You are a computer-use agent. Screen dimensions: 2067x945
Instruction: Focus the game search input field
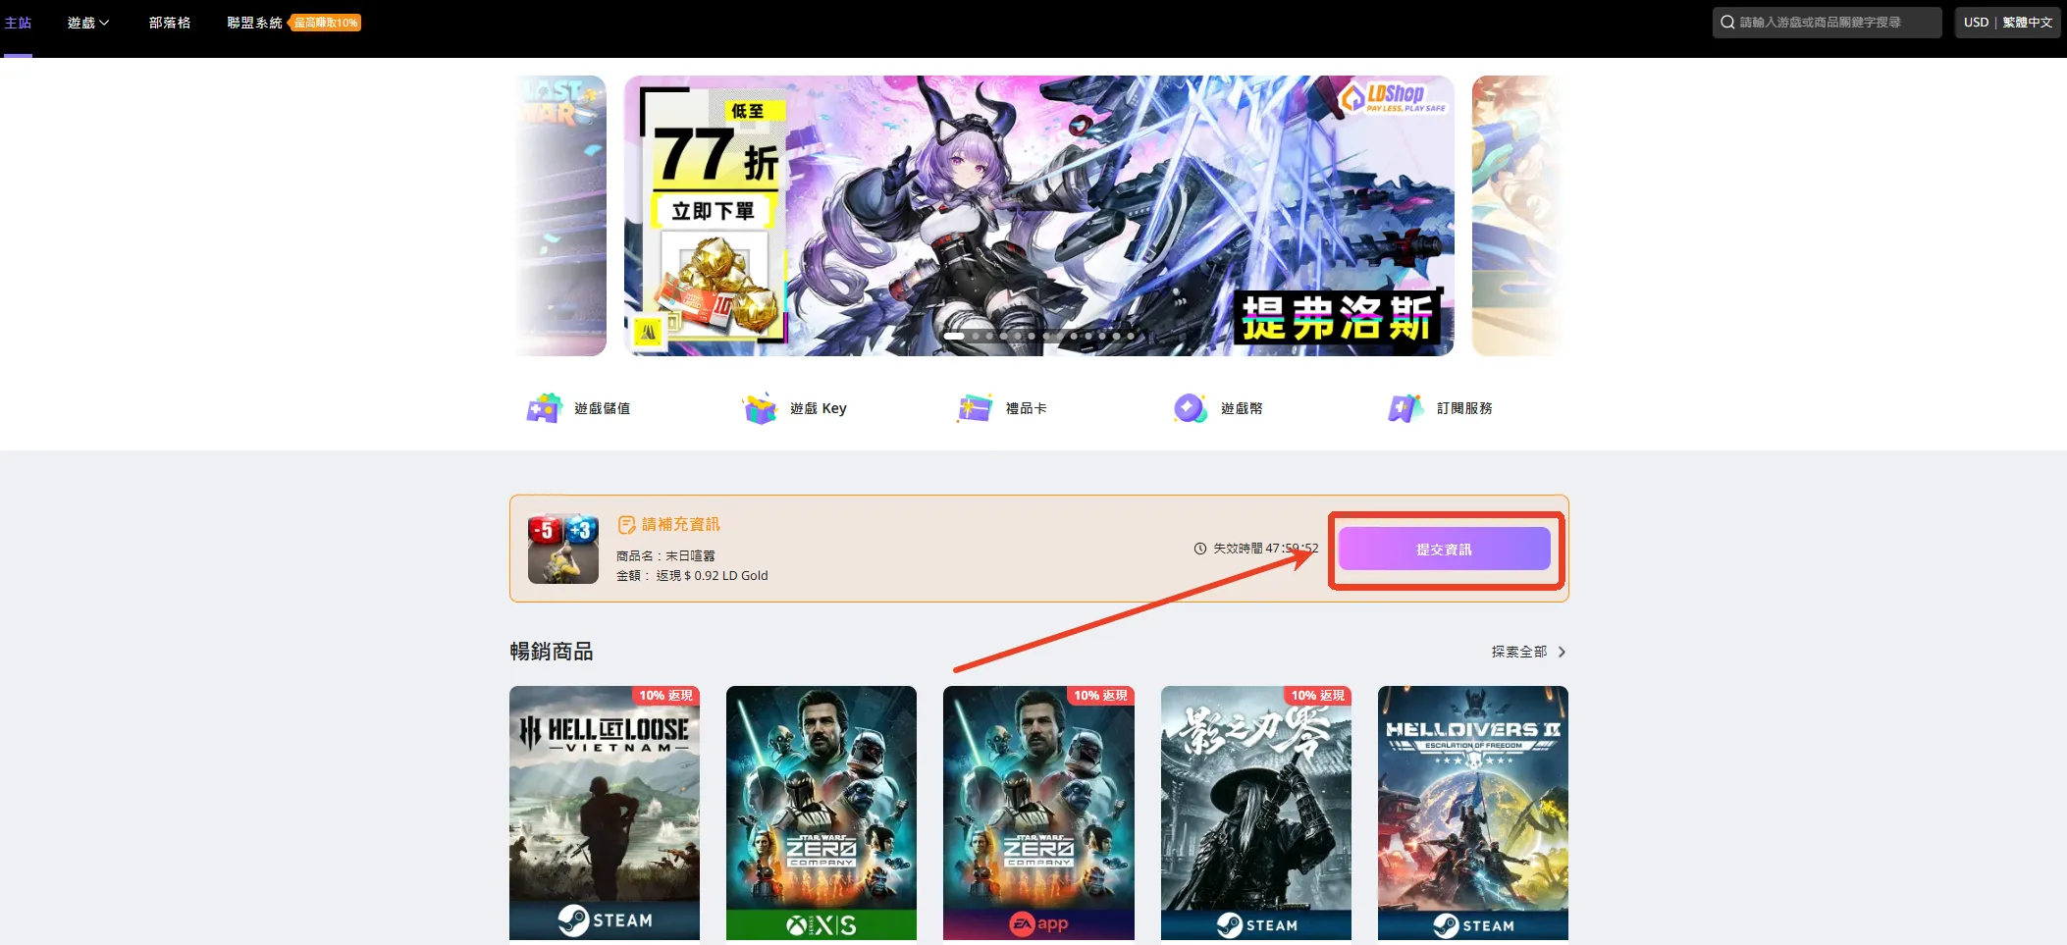click(x=1828, y=23)
